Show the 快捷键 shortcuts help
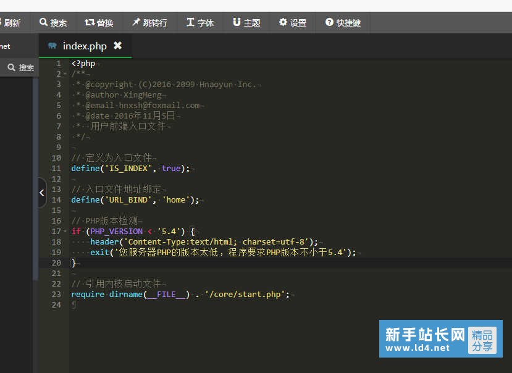The width and height of the screenshot is (512, 373). [x=329, y=22]
